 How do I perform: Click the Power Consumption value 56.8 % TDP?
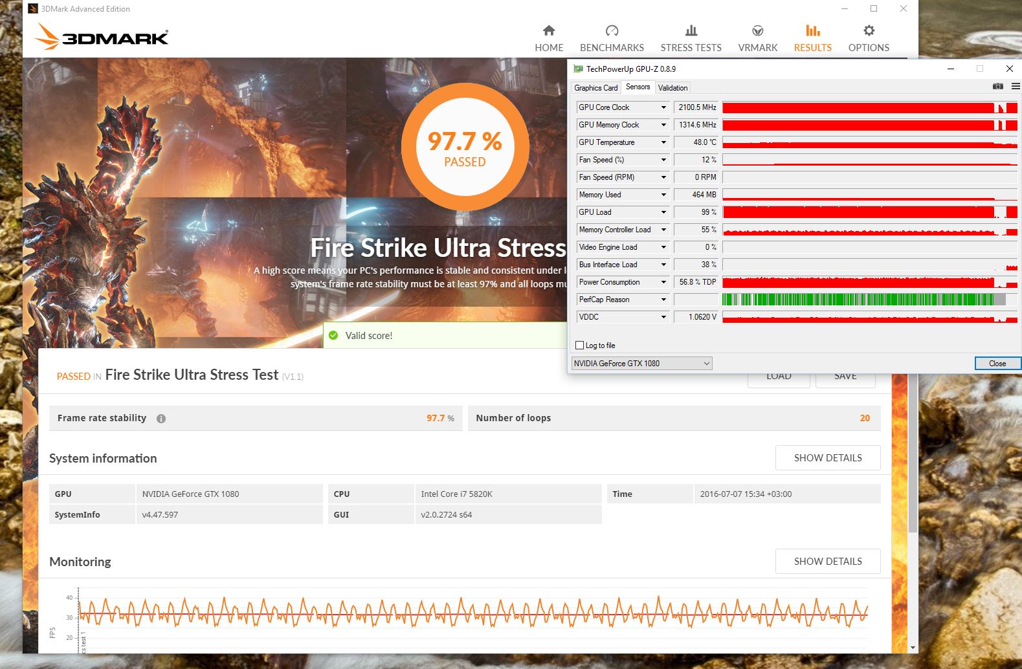click(x=696, y=282)
